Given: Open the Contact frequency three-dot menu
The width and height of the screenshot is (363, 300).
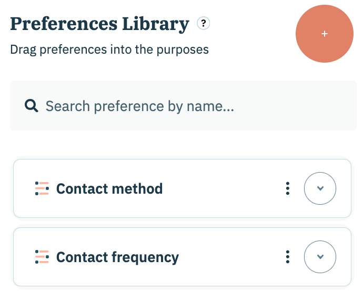Looking at the screenshot, I should point(287,257).
